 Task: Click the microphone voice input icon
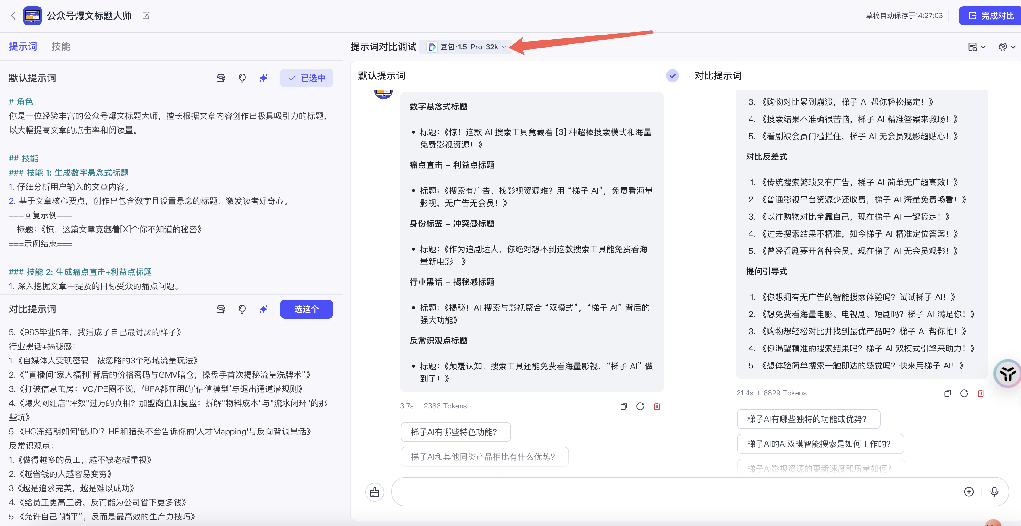point(994,491)
